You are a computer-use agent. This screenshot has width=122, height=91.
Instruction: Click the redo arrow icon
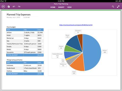click(x=19, y=7)
